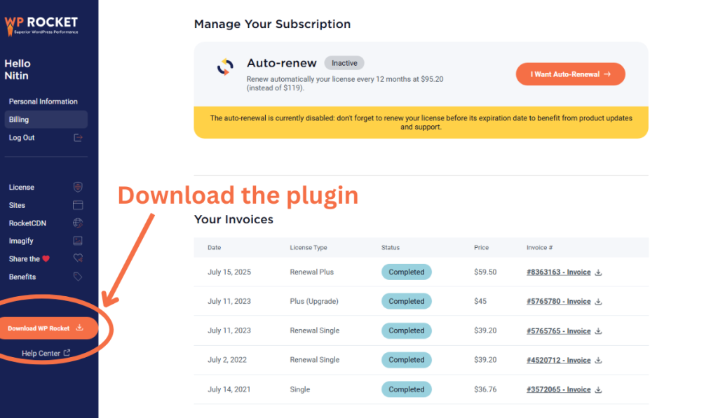
Task: Click invoice #5765765 link
Action: (558, 331)
